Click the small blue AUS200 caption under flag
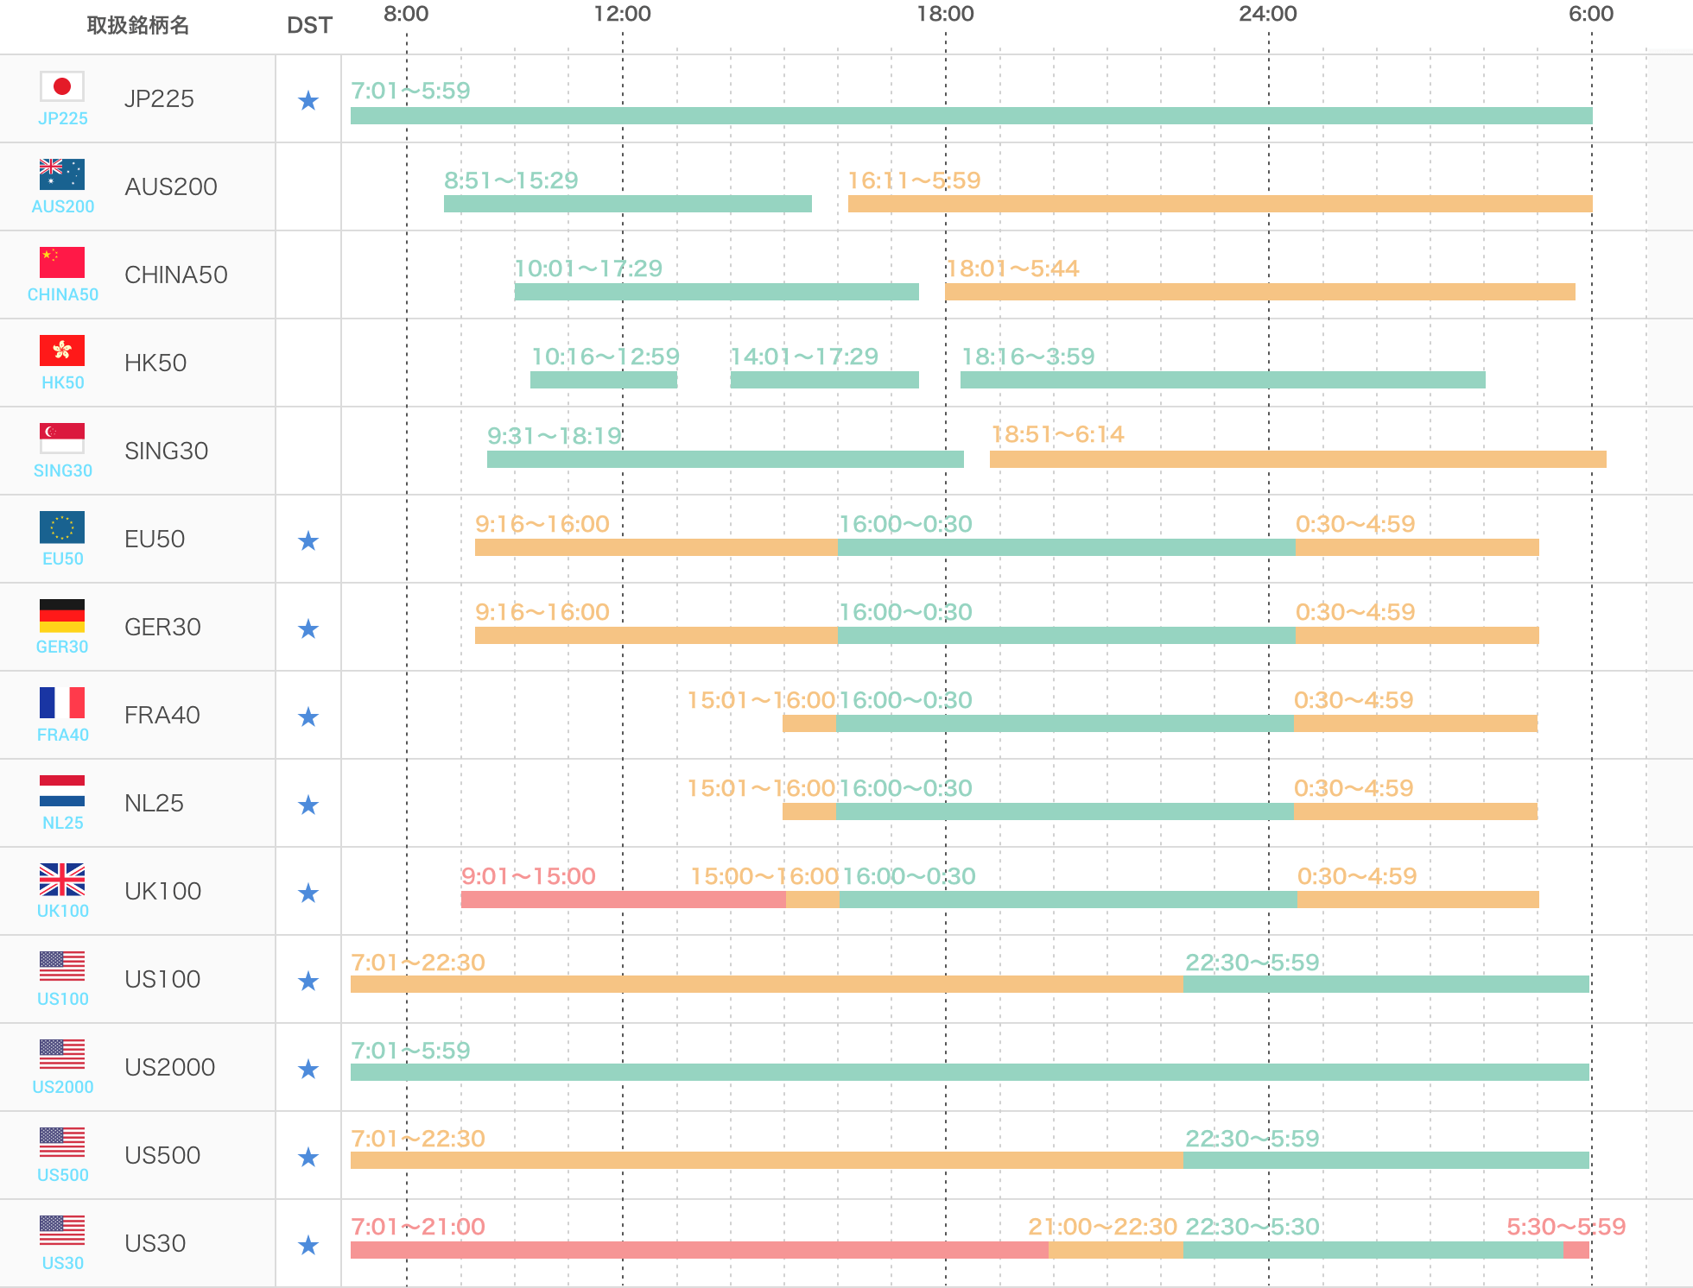Viewport: 1693px width, 1288px height. click(63, 206)
